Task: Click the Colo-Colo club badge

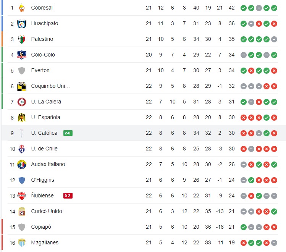Action: 22,55
